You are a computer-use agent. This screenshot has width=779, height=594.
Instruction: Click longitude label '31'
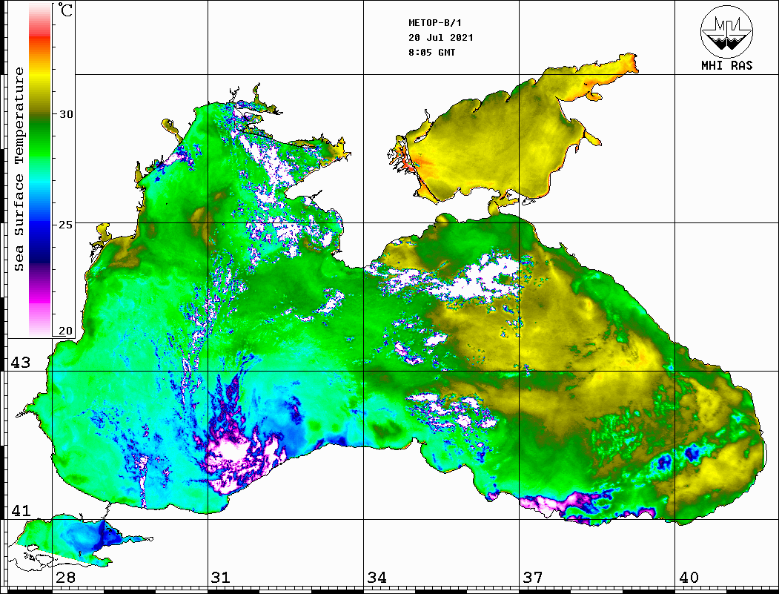[221, 578]
